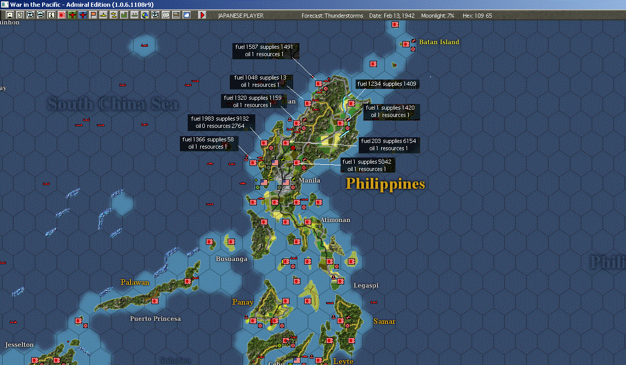Click the 'fuel 1587 supplies 1491' info label
This screenshot has width=626, height=365.
(x=266, y=50)
